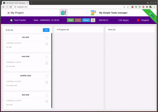Click the Time Tracker label
Image resolution: width=158 pixels, height=112 pixels.
click(20, 20)
